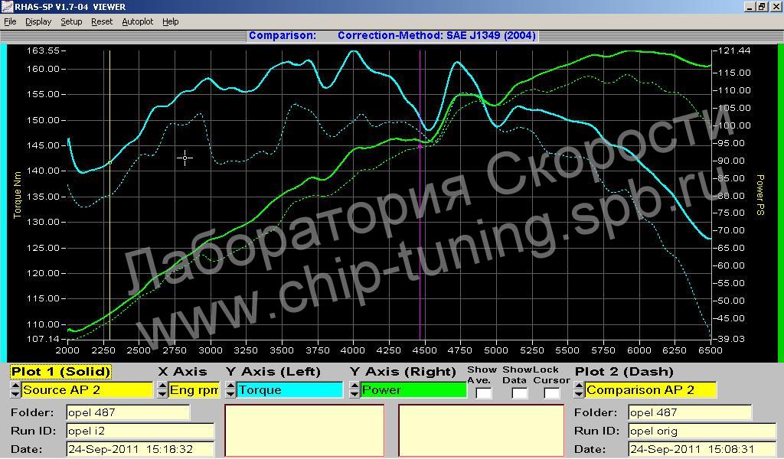Click the empty notes box under Y Axis (Left)
Viewport: 784px width, 459px height.
(x=305, y=431)
